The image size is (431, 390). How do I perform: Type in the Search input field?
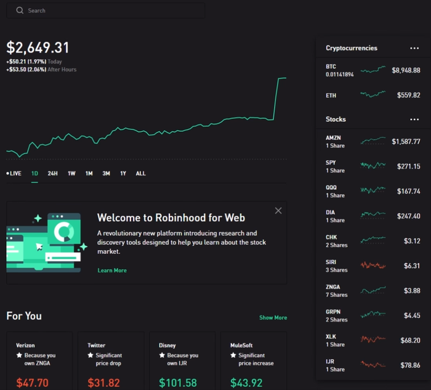111,10
